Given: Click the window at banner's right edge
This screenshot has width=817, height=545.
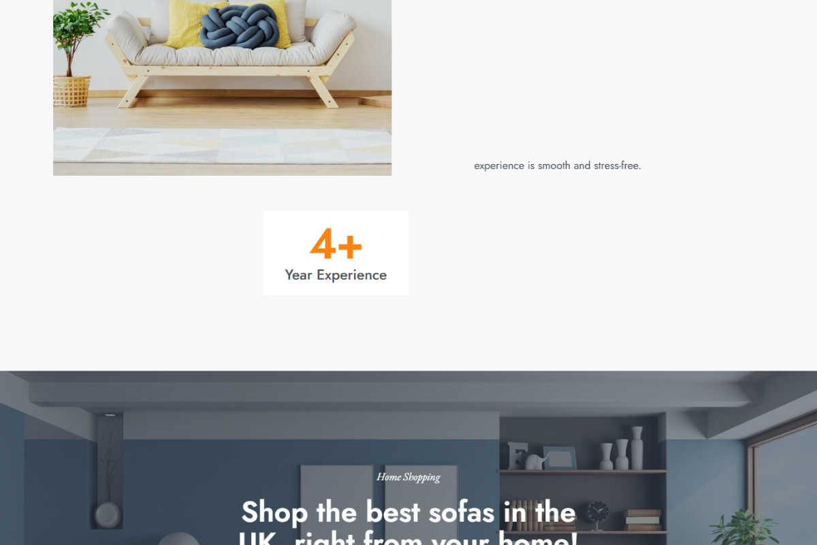Looking at the screenshot, I should [x=783, y=480].
